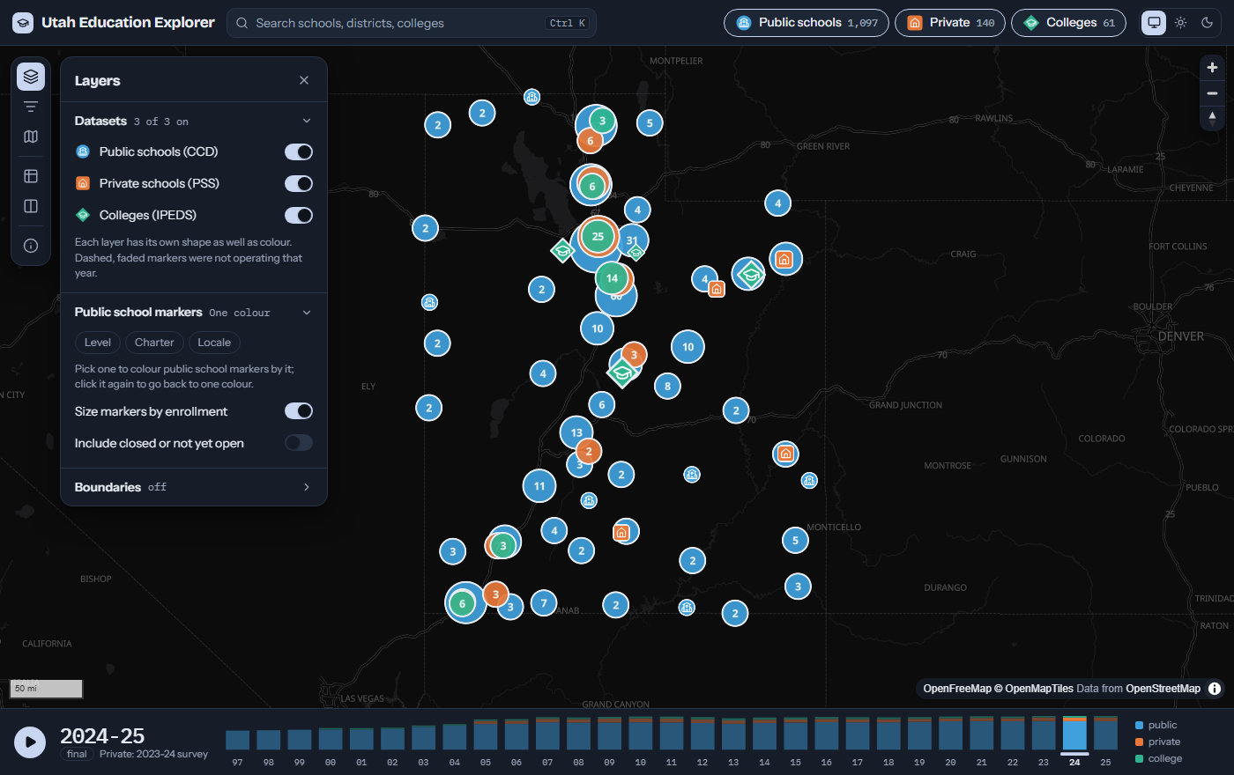Start year playback with the play button
Image resolution: width=1234 pixels, height=775 pixels.
click(30, 742)
